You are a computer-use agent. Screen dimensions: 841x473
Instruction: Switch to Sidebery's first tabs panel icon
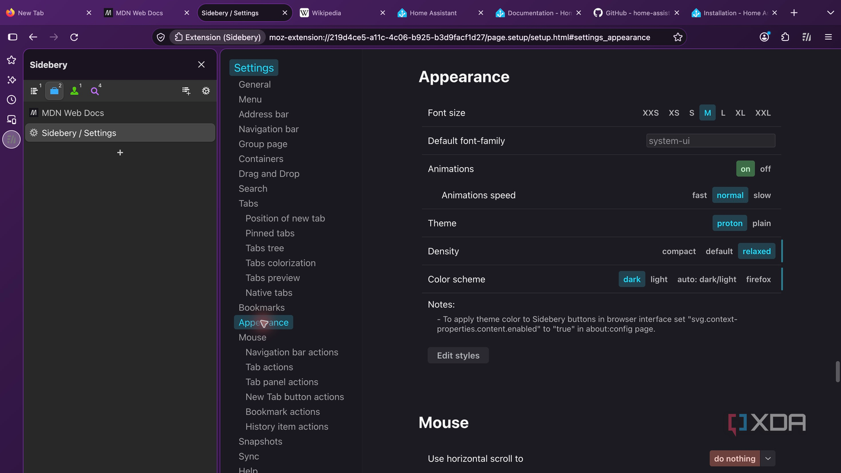coord(34,91)
